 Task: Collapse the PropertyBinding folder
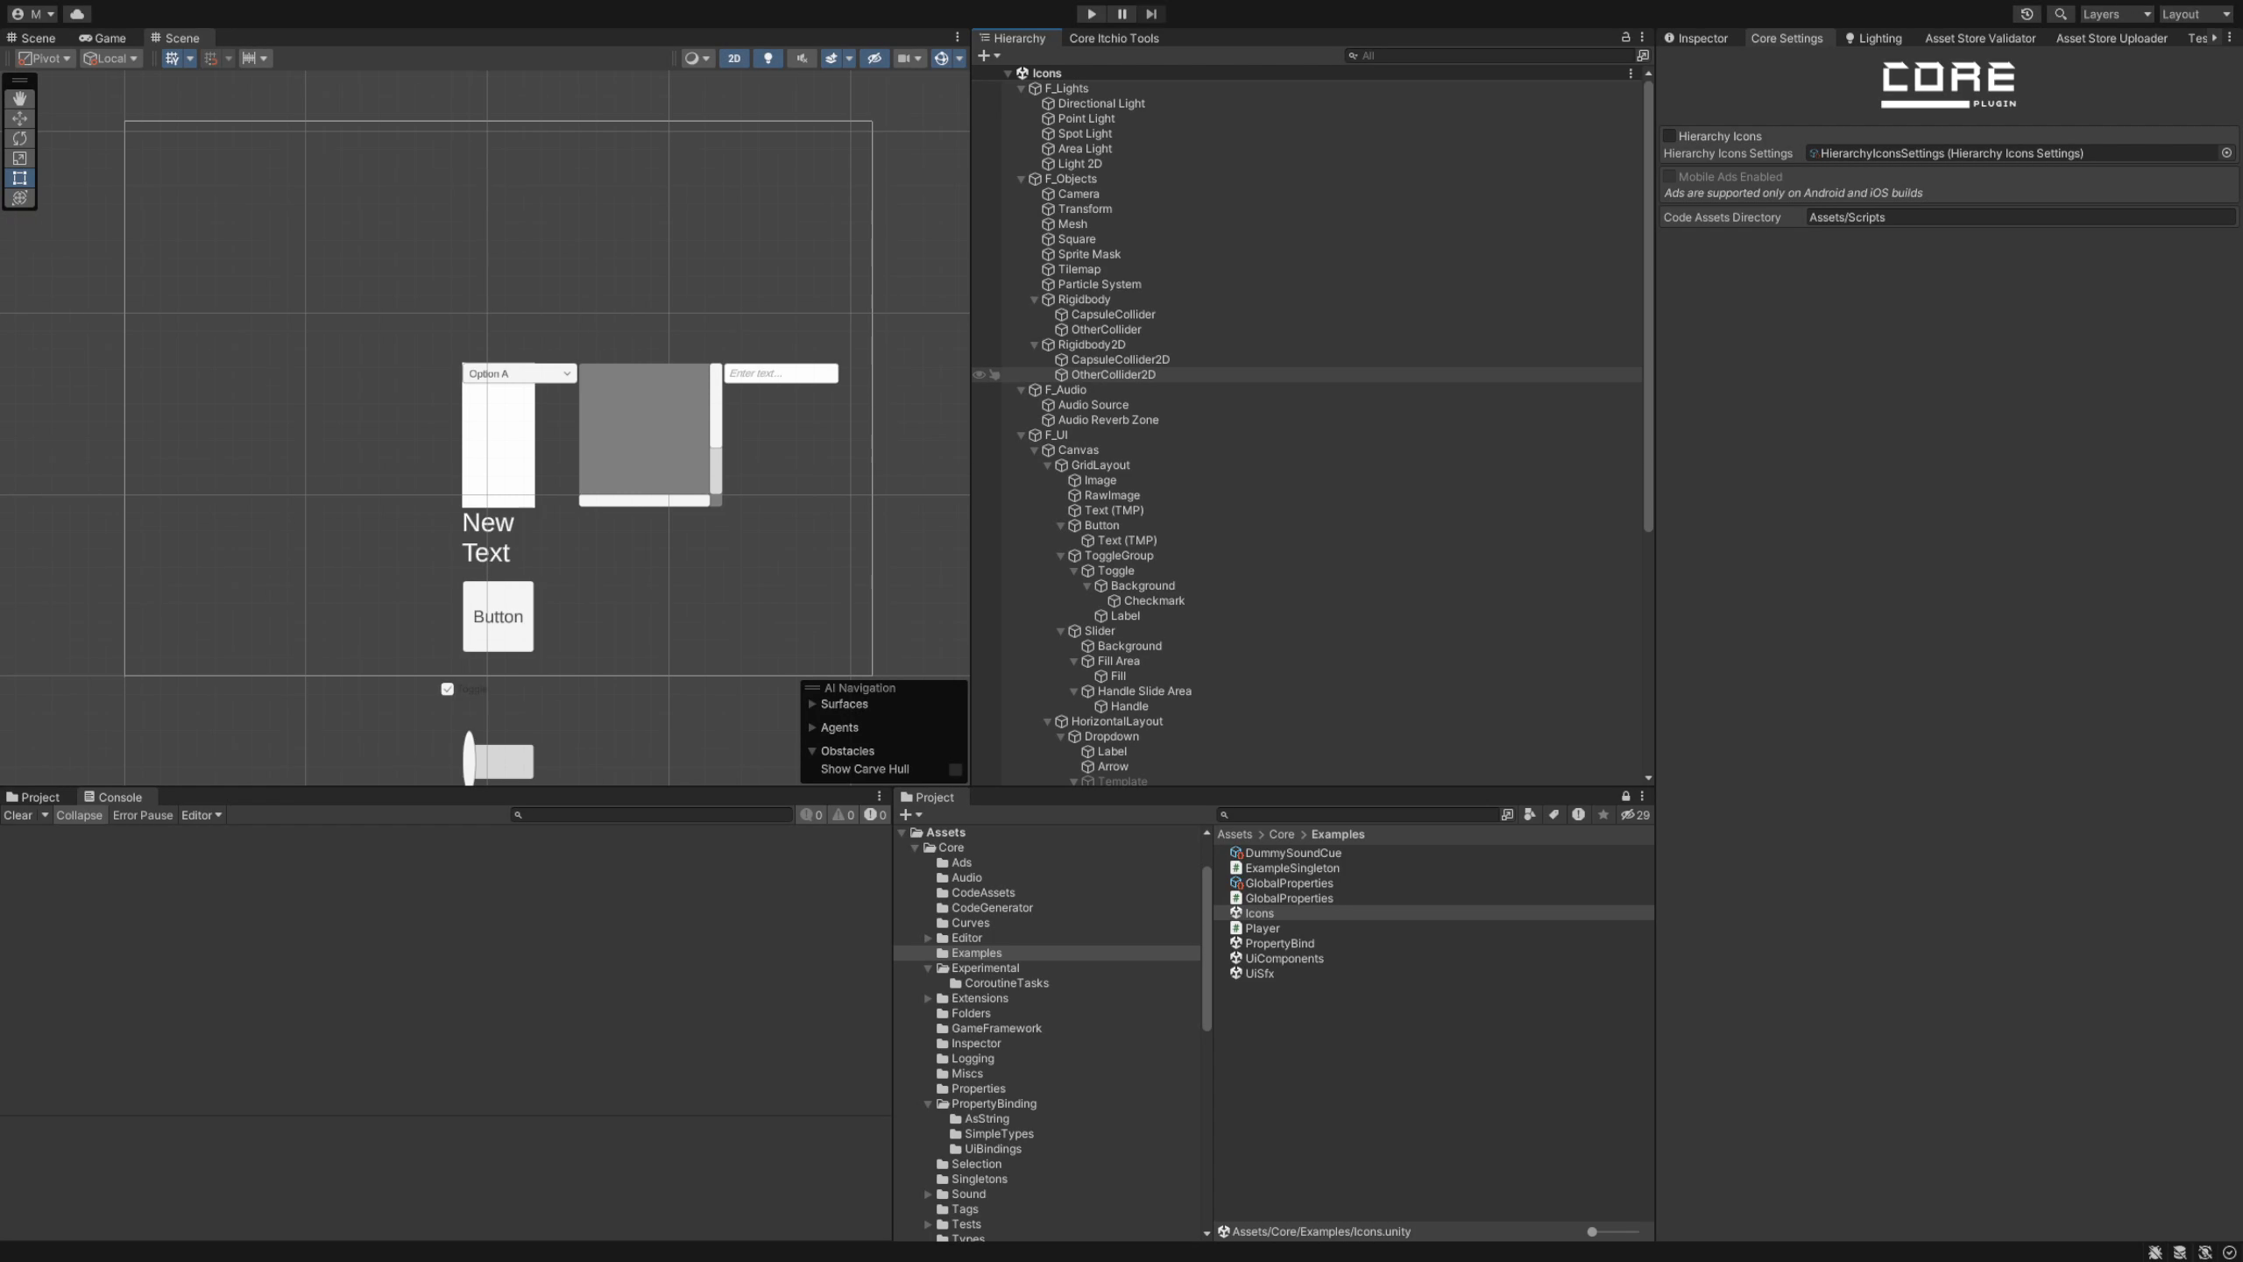928,1104
